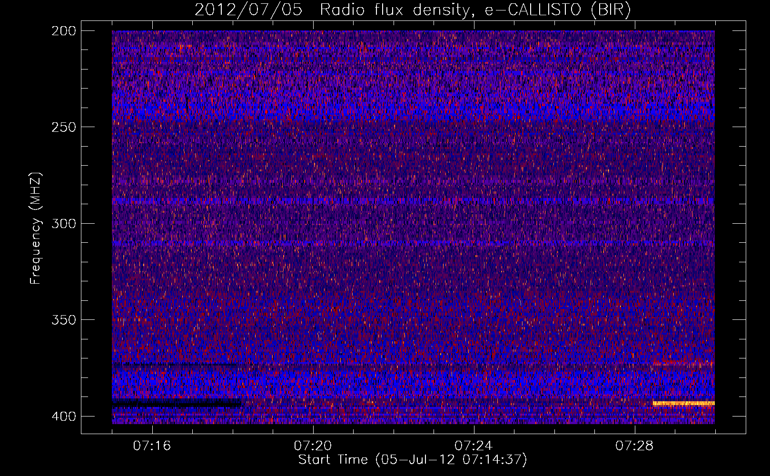Select the 'Frequency (MHZ)' axis label
The width and height of the screenshot is (770, 476).
(x=36, y=228)
